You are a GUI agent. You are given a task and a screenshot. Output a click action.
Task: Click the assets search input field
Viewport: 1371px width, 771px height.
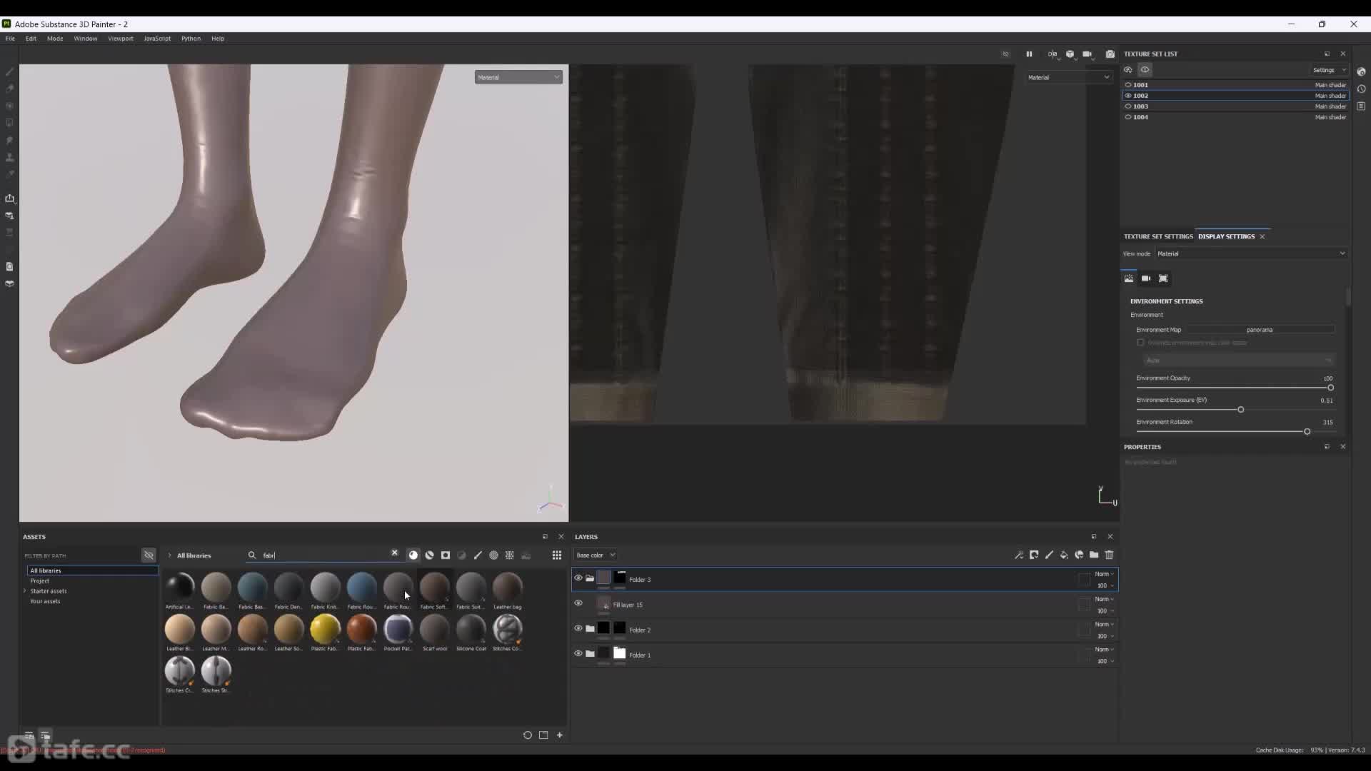(325, 555)
